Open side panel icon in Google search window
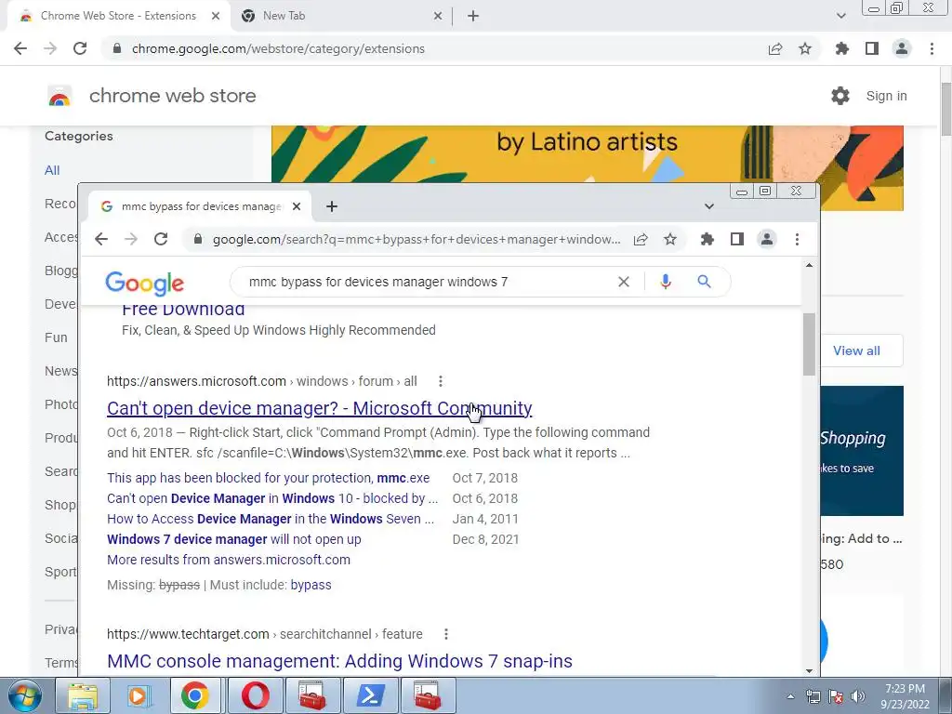 (x=737, y=239)
